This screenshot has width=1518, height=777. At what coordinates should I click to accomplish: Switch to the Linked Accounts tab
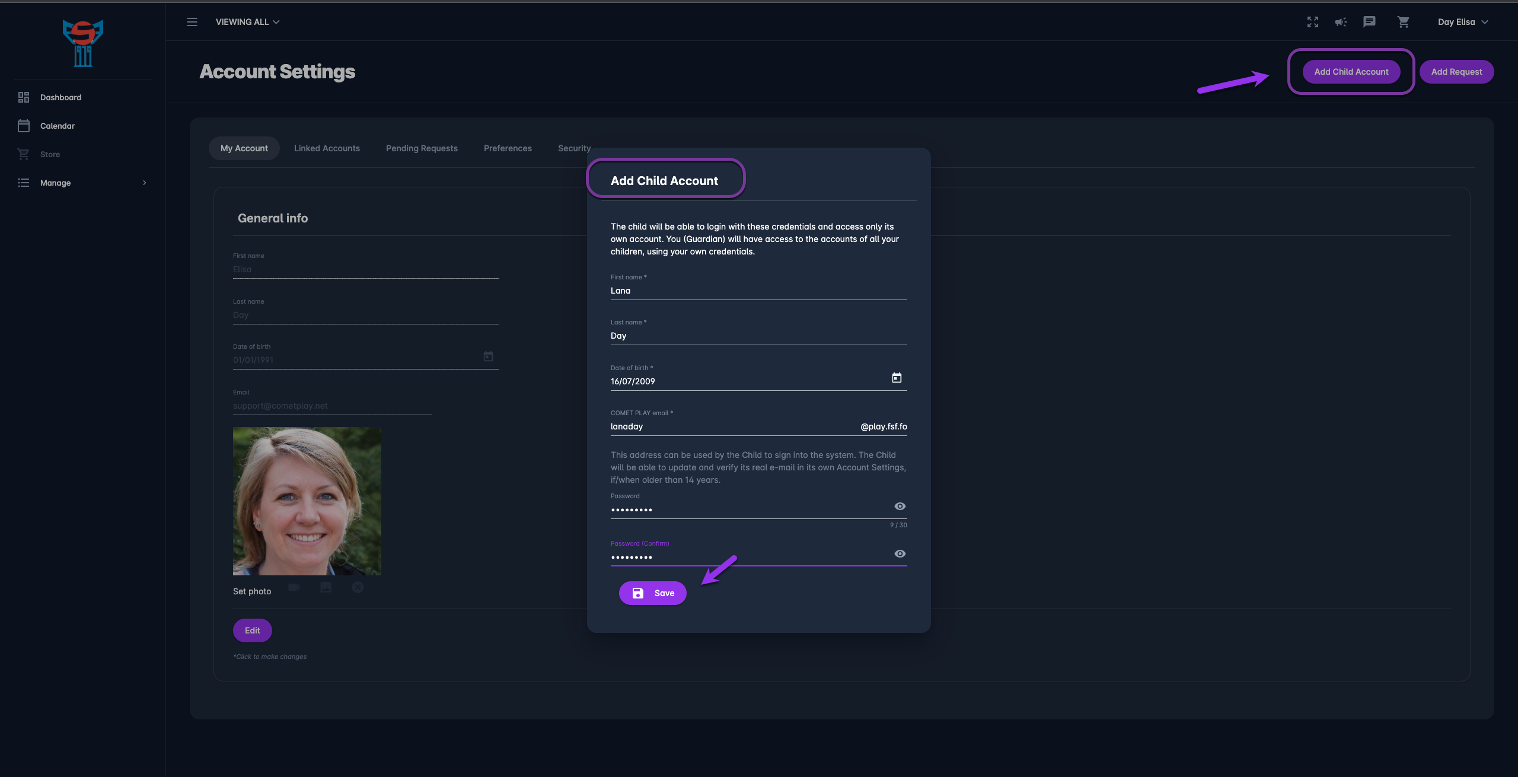(327, 148)
